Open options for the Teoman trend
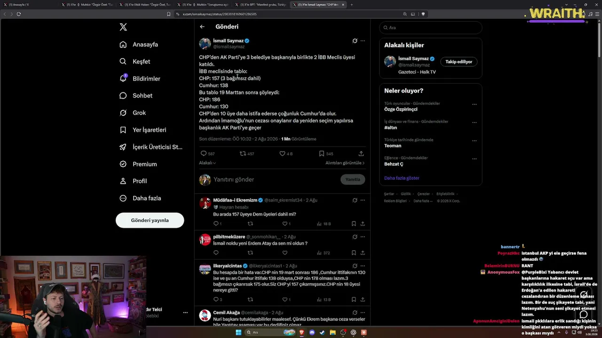The width and height of the screenshot is (602, 338). (474, 141)
